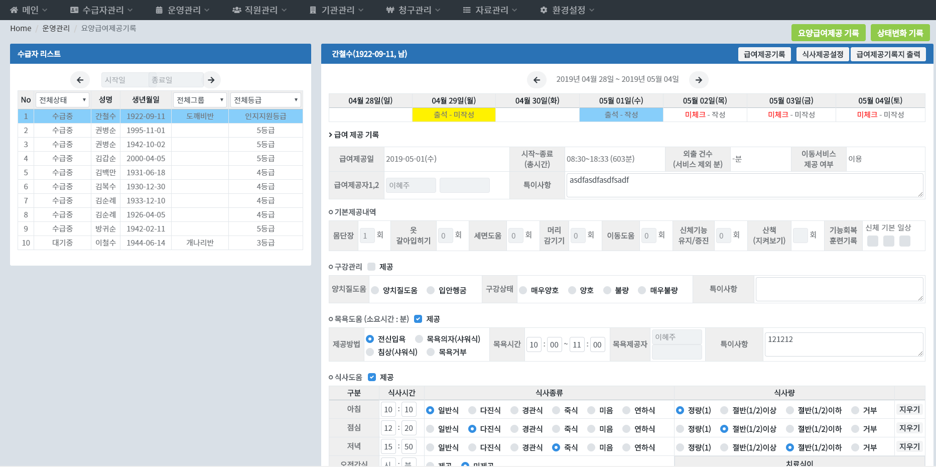936x467 pixels.
Task: Open the 청구관리 menu
Action: (x=414, y=10)
